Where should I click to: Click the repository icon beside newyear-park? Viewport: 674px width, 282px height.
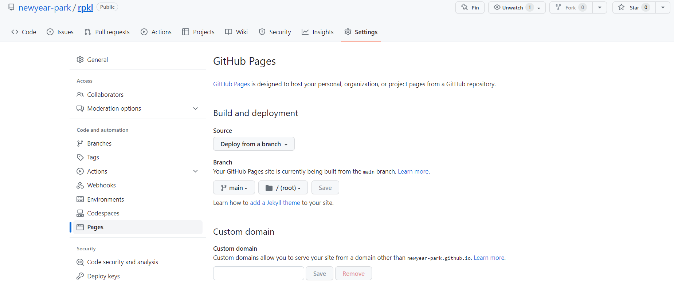[x=12, y=7]
